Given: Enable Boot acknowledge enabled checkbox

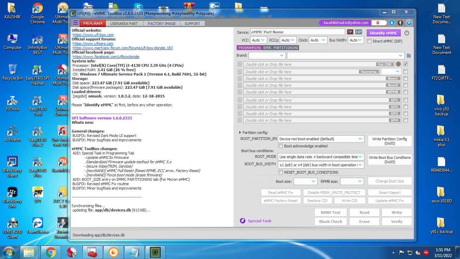Looking at the screenshot, I should 281,146.
